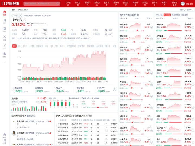195x146 pixels.
Task: Select the 年初至今 chart range
Action: 40,46
